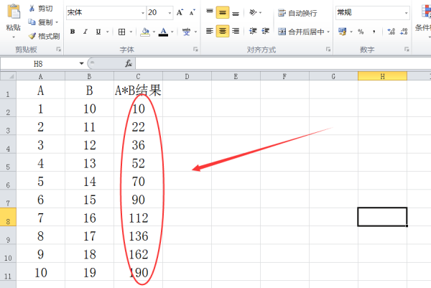Toggle italic formatting
This screenshot has width=431, height=288.
click(84, 32)
